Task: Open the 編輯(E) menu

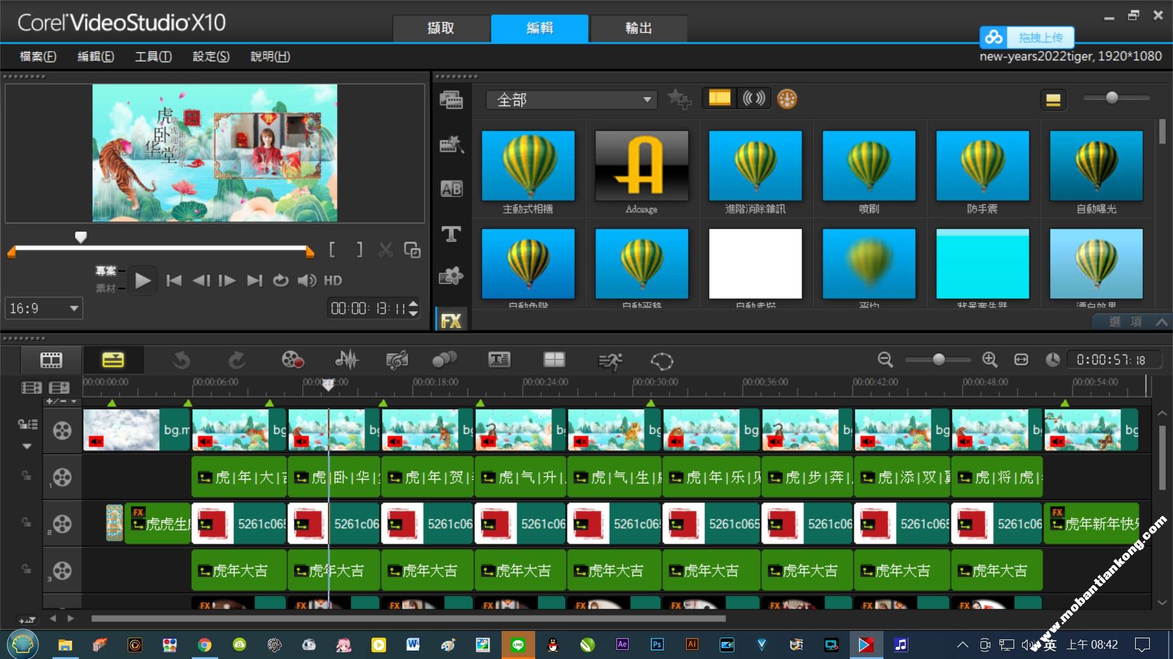Action: pyautogui.click(x=95, y=56)
